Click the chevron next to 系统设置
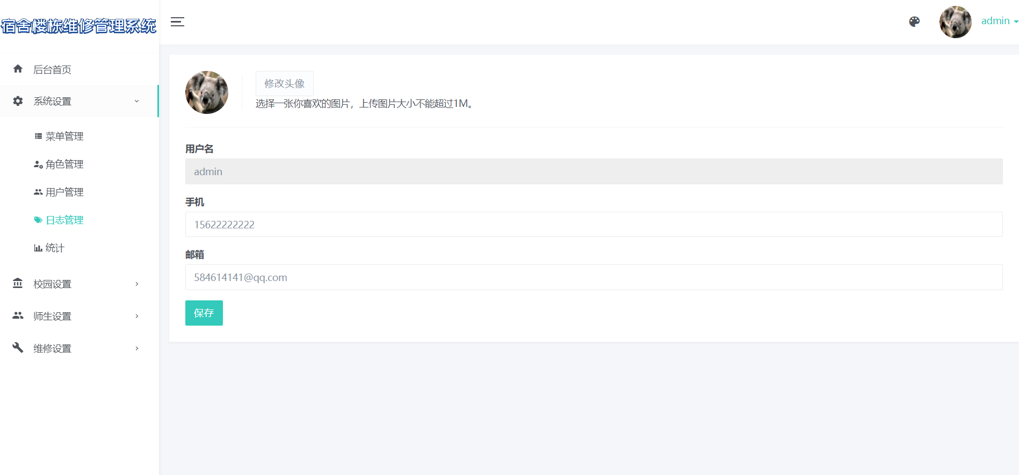 (x=136, y=101)
